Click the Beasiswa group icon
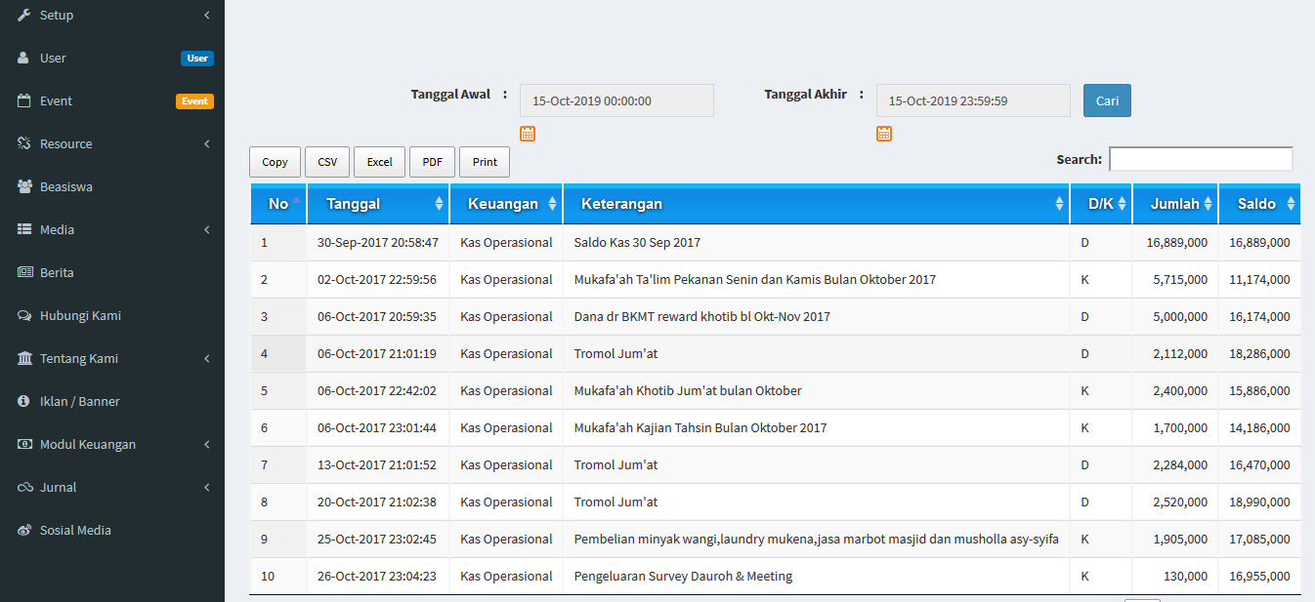Viewport: 1315px width, 602px height. 25,186
